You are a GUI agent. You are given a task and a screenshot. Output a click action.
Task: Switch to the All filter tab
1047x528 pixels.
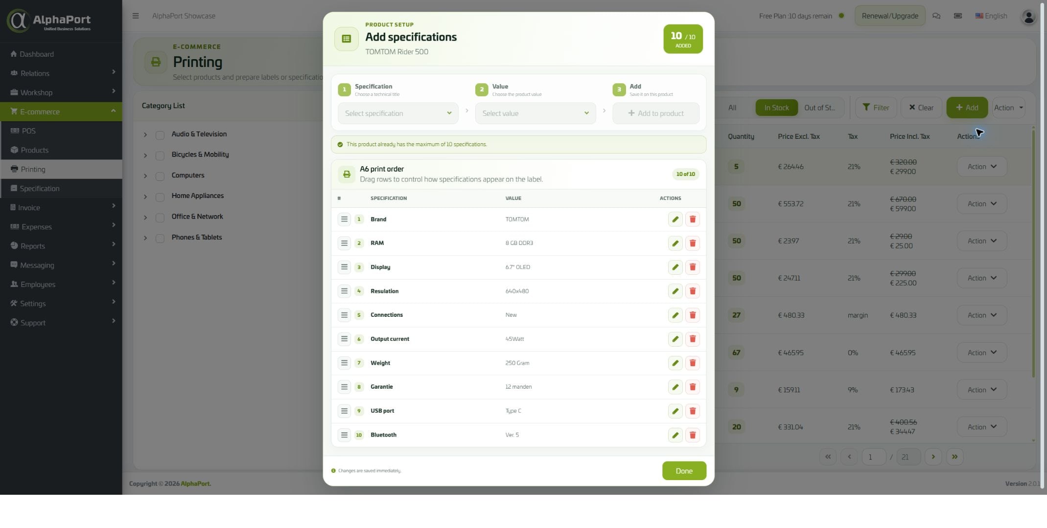[x=732, y=108]
